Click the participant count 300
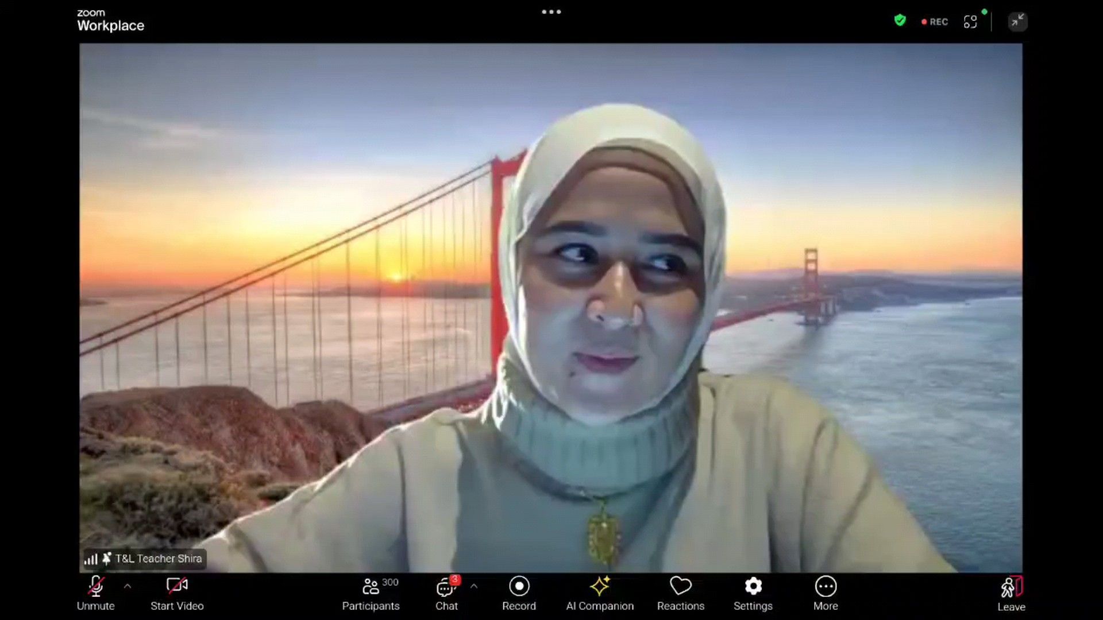 (x=390, y=582)
